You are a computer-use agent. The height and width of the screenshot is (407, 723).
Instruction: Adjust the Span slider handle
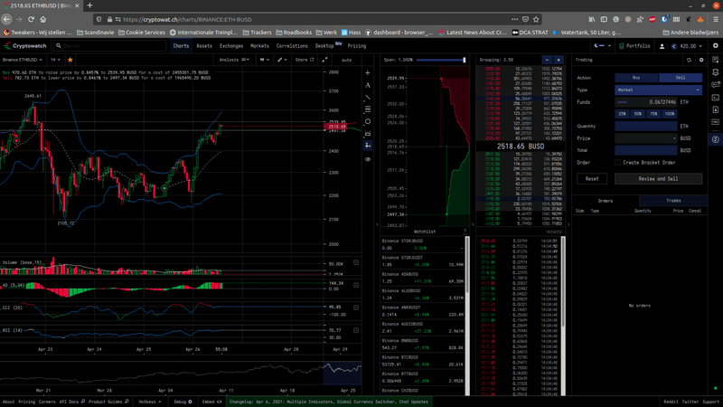(465, 60)
